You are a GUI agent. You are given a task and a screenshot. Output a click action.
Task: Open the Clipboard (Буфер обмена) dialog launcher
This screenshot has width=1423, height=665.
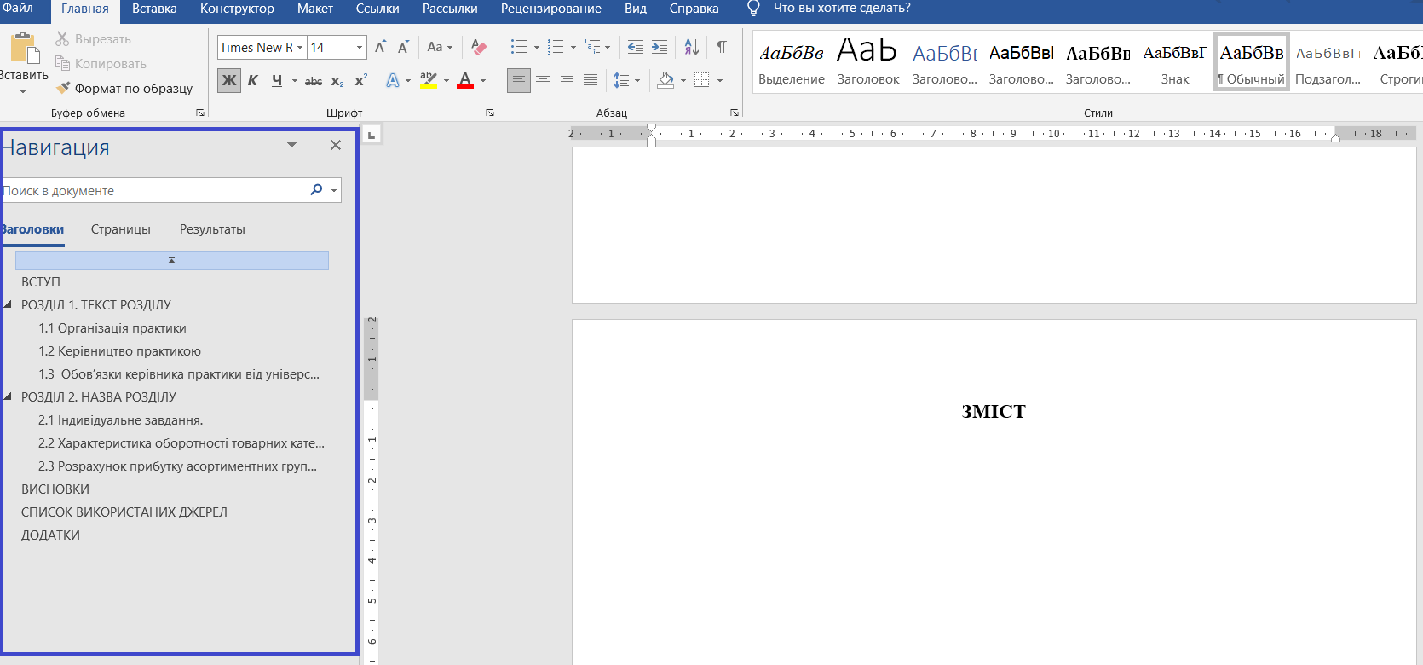click(x=200, y=113)
